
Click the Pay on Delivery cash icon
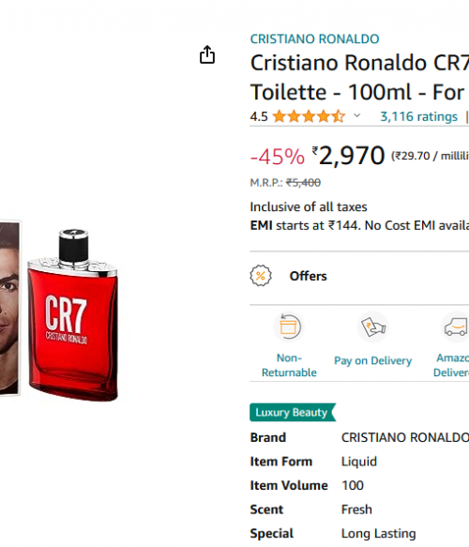tap(372, 327)
